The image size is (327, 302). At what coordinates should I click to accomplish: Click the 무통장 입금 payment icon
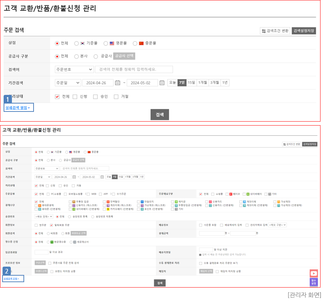point(74,202)
